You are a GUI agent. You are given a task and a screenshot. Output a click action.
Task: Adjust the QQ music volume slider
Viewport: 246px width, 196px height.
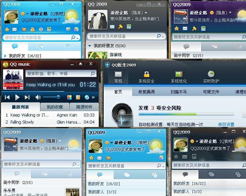52,97
